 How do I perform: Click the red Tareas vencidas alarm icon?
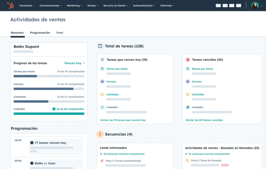[x=188, y=60]
